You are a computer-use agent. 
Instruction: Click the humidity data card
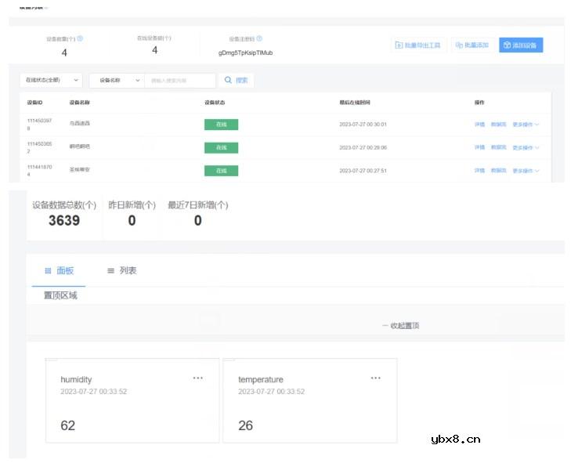(x=132, y=407)
